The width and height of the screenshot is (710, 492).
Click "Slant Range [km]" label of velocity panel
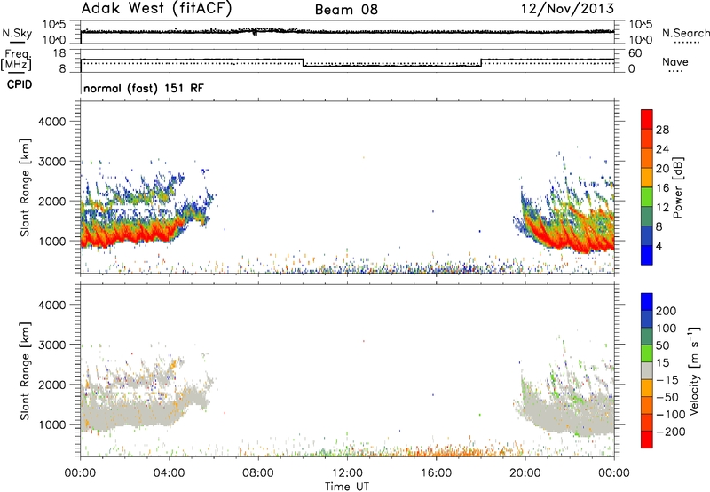(25, 370)
